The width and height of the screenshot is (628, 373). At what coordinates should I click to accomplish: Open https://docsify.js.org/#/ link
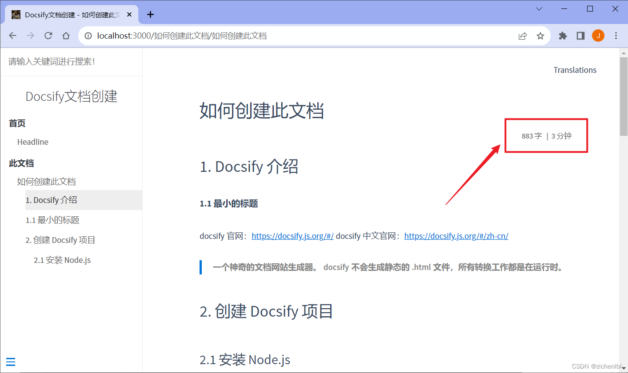[x=292, y=236]
